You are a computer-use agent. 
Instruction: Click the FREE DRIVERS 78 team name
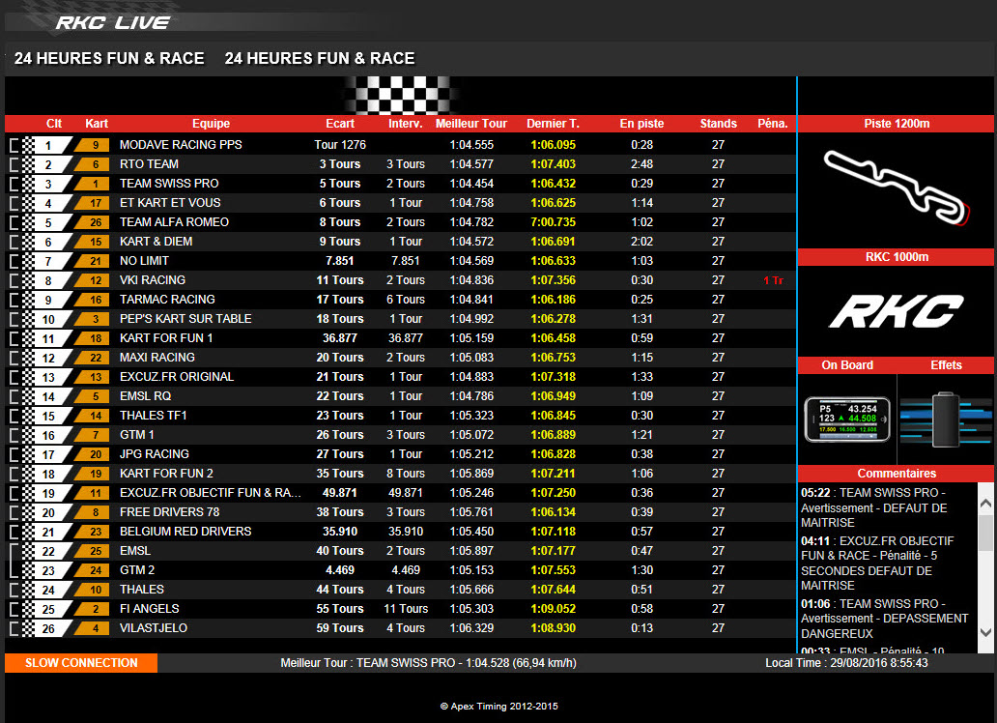(170, 512)
